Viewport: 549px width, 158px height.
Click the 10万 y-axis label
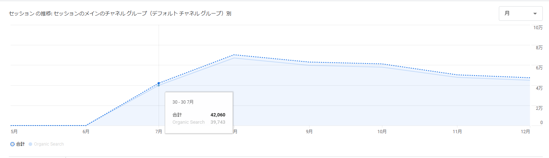pyautogui.click(x=538, y=28)
